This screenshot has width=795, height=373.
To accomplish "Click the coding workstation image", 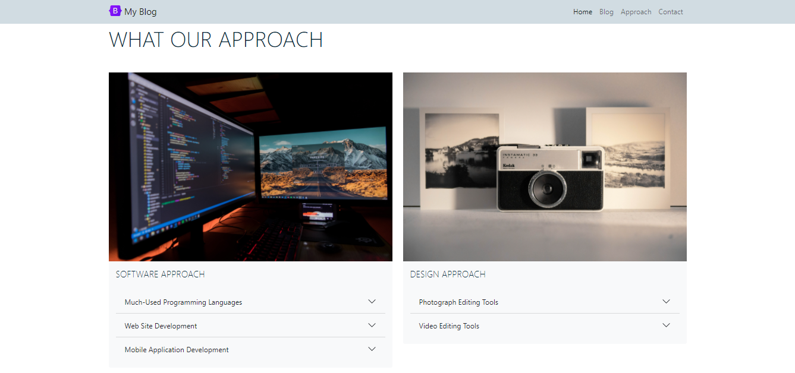I will (x=250, y=166).
